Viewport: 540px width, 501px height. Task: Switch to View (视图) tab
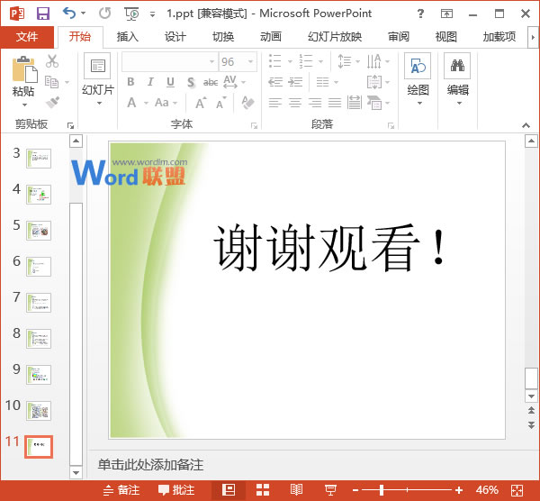click(x=446, y=37)
